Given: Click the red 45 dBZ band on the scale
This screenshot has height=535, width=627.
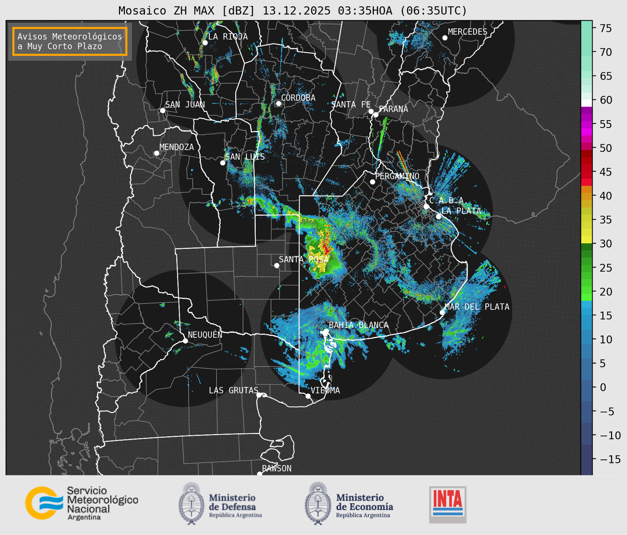Looking at the screenshot, I should tap(586, 172).
